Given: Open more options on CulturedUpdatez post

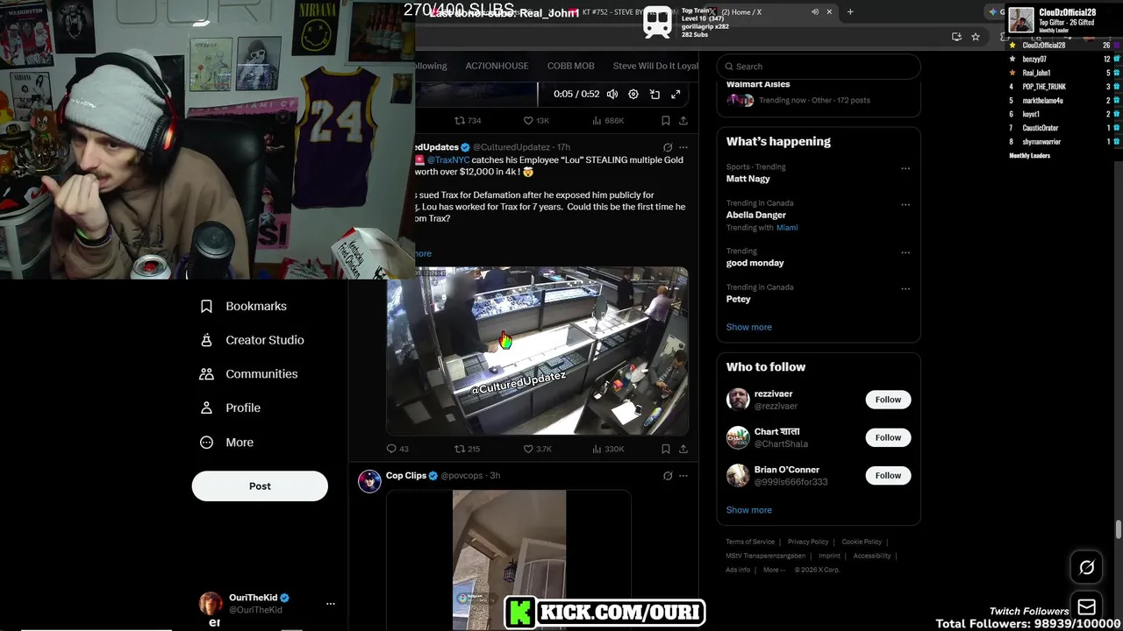Looking at the screenshot, I should point(683,147).
